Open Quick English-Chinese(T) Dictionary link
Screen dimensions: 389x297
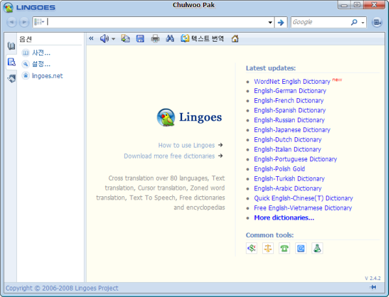[303, 198]
